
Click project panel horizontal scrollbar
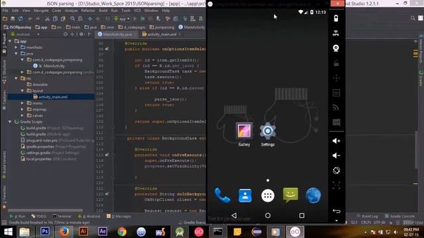point(46,210)
